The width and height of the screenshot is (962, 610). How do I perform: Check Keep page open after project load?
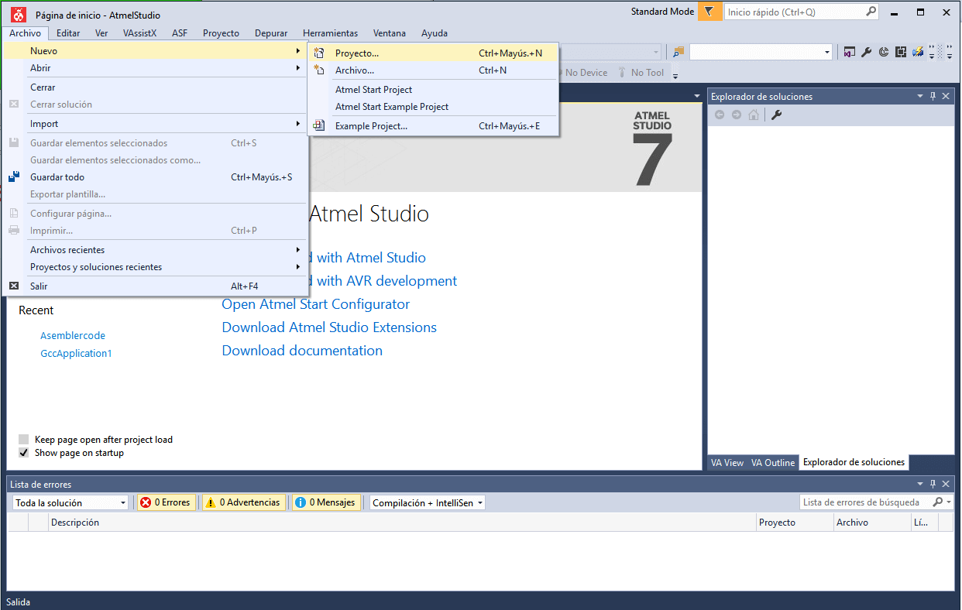tap(24, 440)
